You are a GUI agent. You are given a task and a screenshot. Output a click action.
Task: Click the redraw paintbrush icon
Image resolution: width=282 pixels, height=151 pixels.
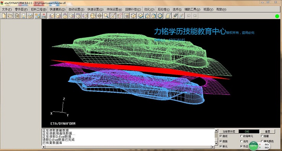tap(181, 16)
